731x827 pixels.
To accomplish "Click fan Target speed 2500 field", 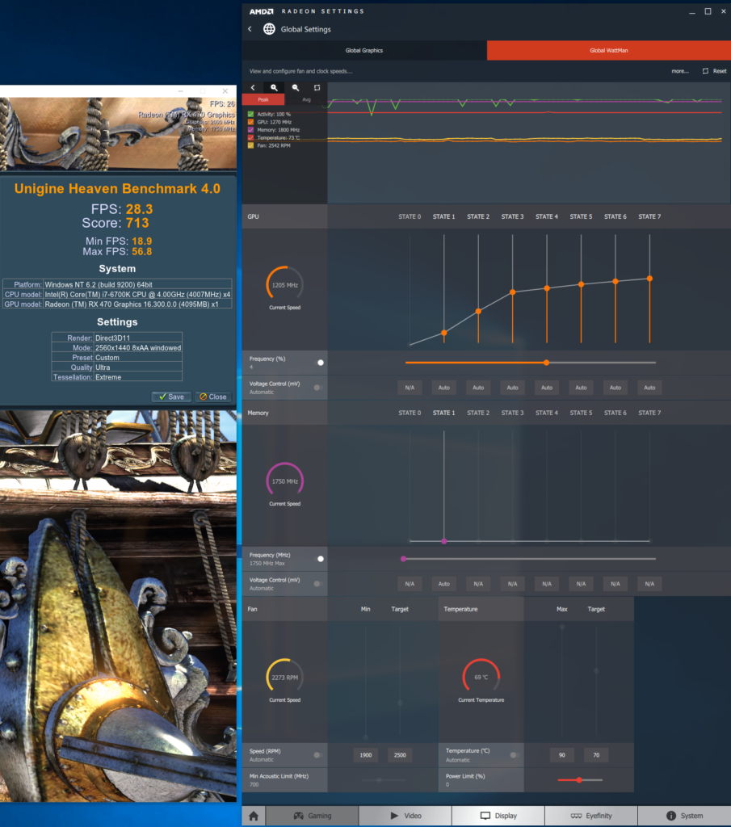I will tap(400, 755).
